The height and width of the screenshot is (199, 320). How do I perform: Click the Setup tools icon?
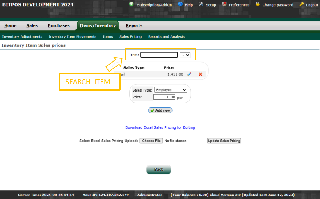click(x=201, y=4)
